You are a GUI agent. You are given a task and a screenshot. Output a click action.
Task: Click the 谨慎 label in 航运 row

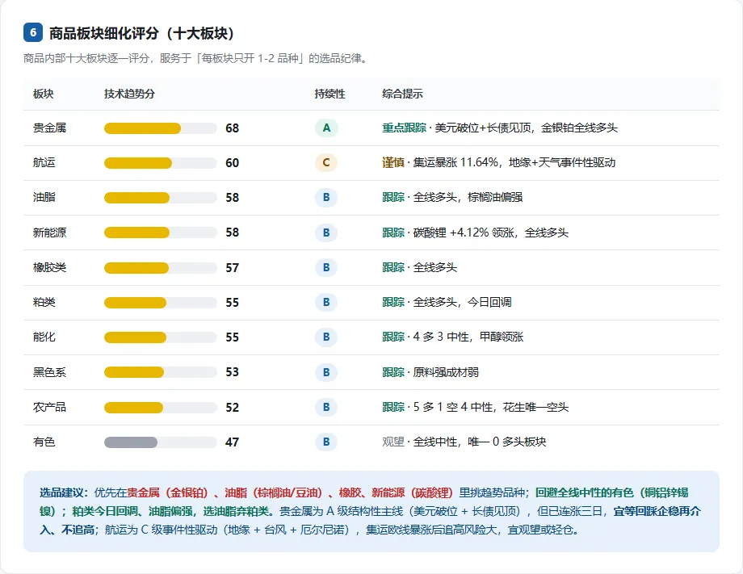pos(393,162)
